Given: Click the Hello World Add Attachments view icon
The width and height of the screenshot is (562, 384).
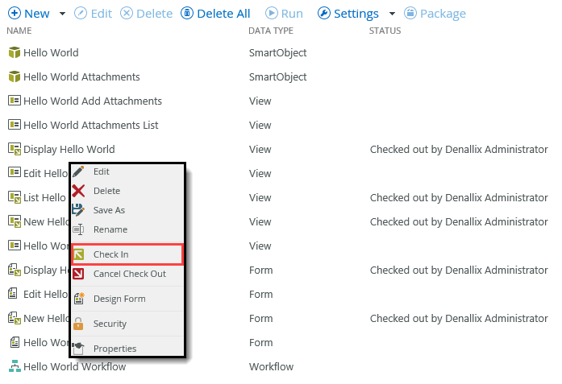Looking at the screenshot, I should (14, 101).
